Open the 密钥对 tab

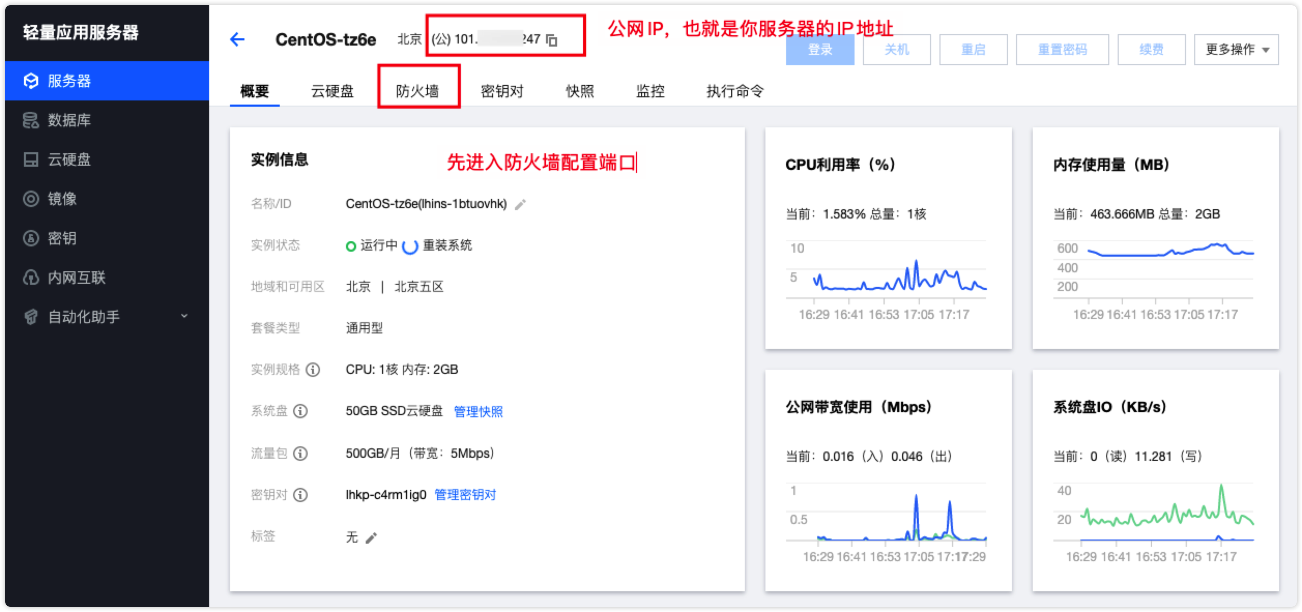tap(502, 91)
